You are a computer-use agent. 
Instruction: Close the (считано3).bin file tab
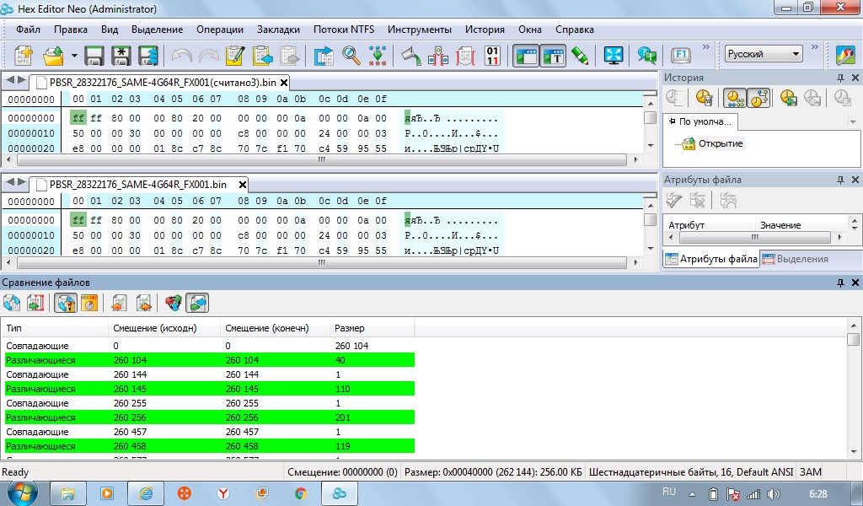284,83
